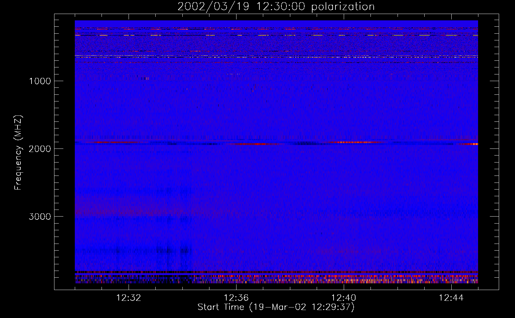The image size is (515, 318).
Task: Click the 12:32 time tick label
Action: [129, 298]
